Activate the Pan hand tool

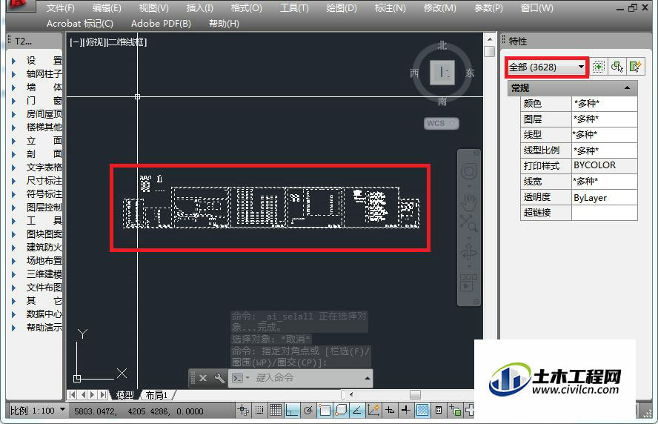pos(469,202)
